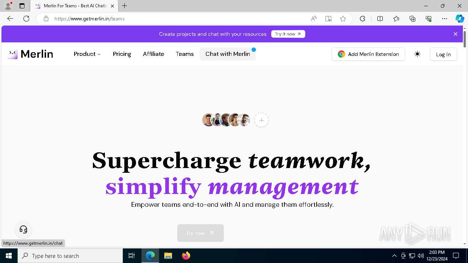The image size is (468, 263).
Task: Open File Explorer from the taskbar
Action: point(168,256)
